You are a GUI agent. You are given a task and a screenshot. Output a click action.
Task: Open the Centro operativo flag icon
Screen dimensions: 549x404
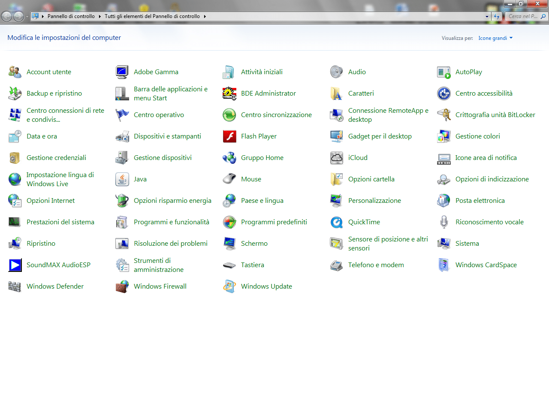point(122,115)
